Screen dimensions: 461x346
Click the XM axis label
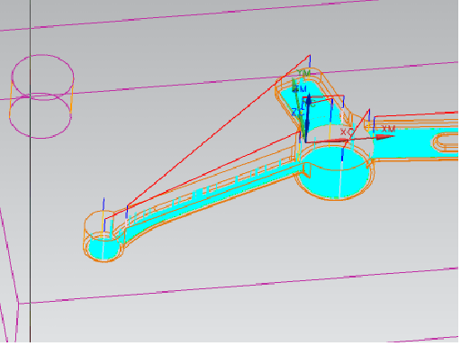pyautogui.click(x=388, y=129)
